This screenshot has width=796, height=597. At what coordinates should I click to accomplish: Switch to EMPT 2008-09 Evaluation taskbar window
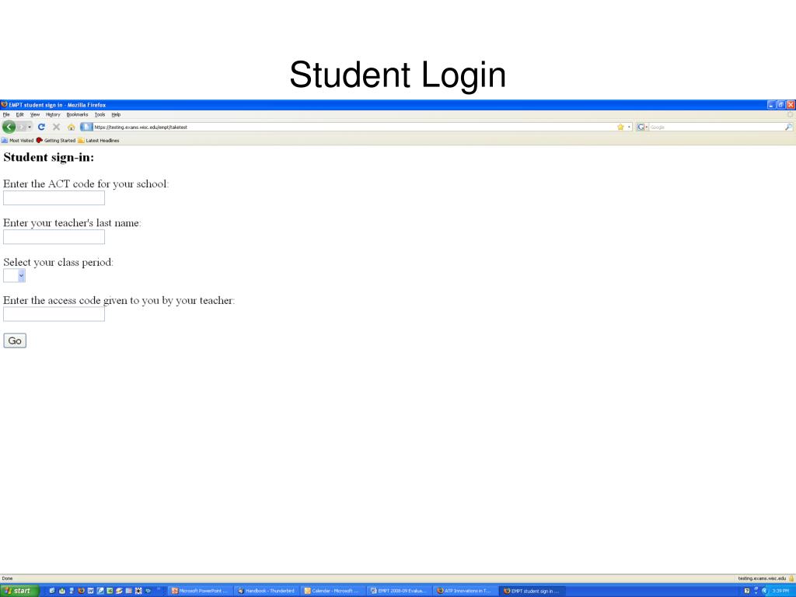(399, 591)
